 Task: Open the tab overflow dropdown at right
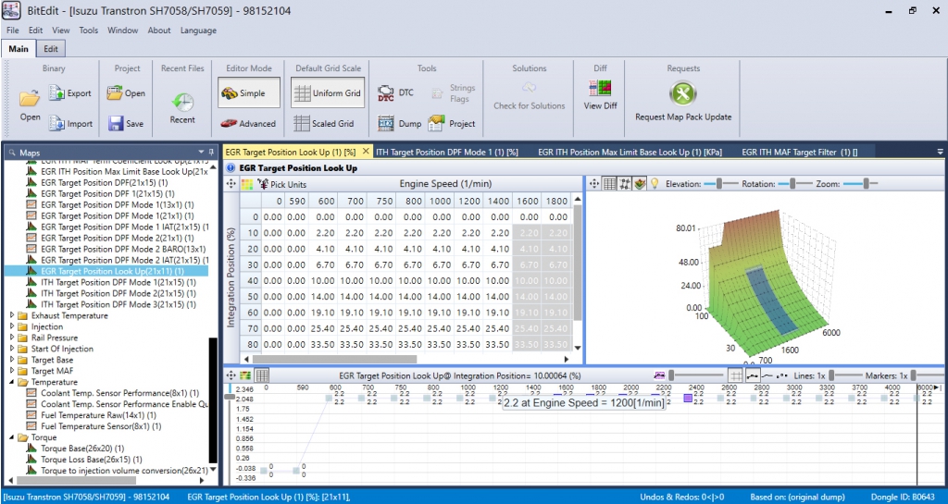tap(940, 152)
